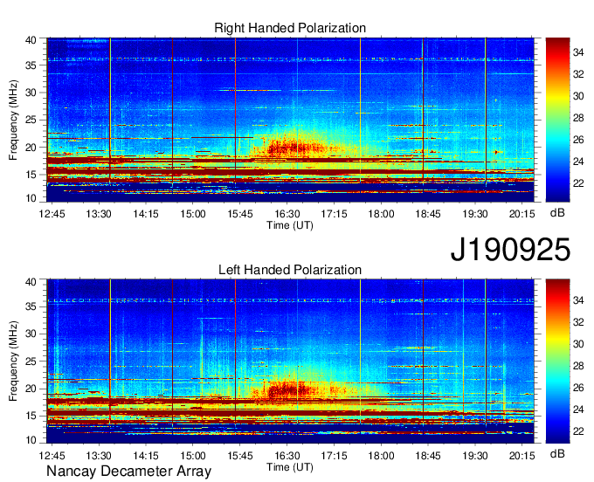The width and height of the screenshot is (594, 482).
Task: Click "dB" unit under the upper colorbar
Action: coord(557,213)
